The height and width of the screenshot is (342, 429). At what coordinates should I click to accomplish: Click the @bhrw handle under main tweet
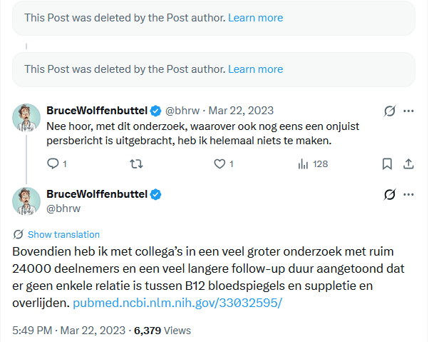coord(63,208)
